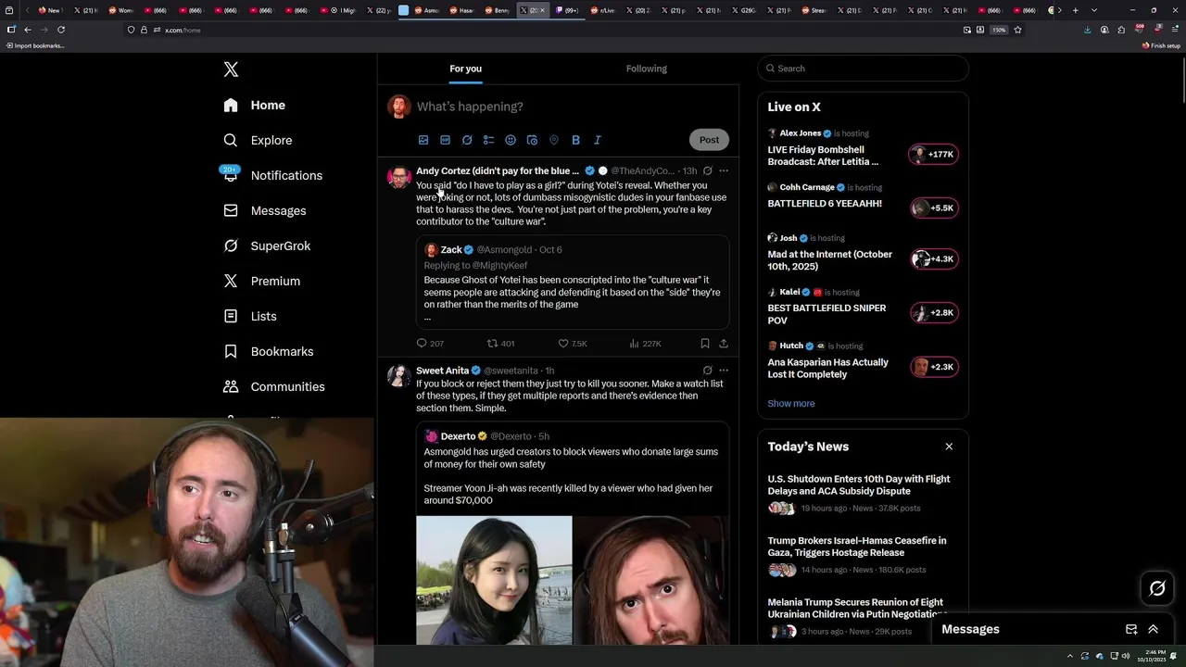The image size is (1186, 667).
Task: Open the Dexerto quoted post
Action: tap(573, 533)
